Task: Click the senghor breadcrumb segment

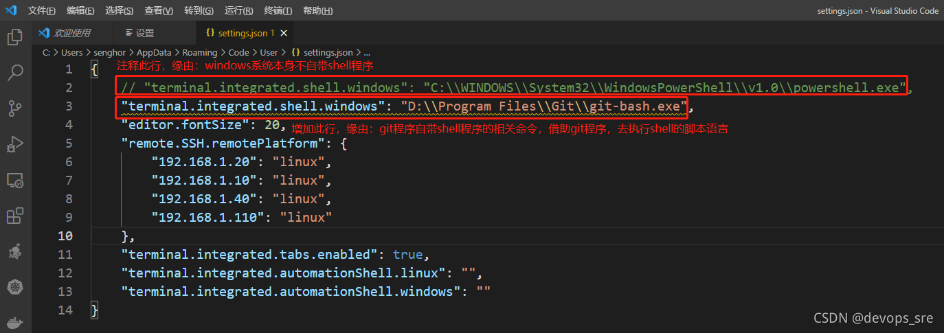Action: click(x=110, y=52)
